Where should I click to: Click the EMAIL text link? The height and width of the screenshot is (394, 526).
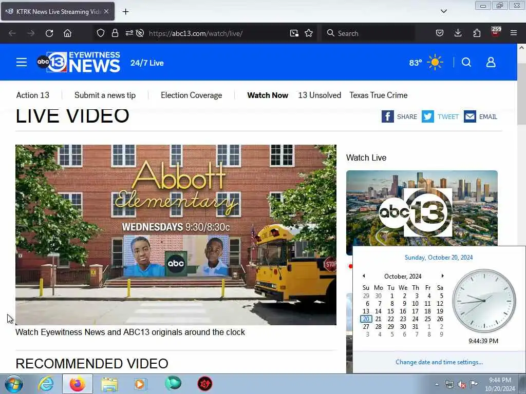click(488, 116)
